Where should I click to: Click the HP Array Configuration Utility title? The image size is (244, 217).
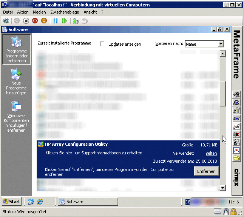(76, 144)
